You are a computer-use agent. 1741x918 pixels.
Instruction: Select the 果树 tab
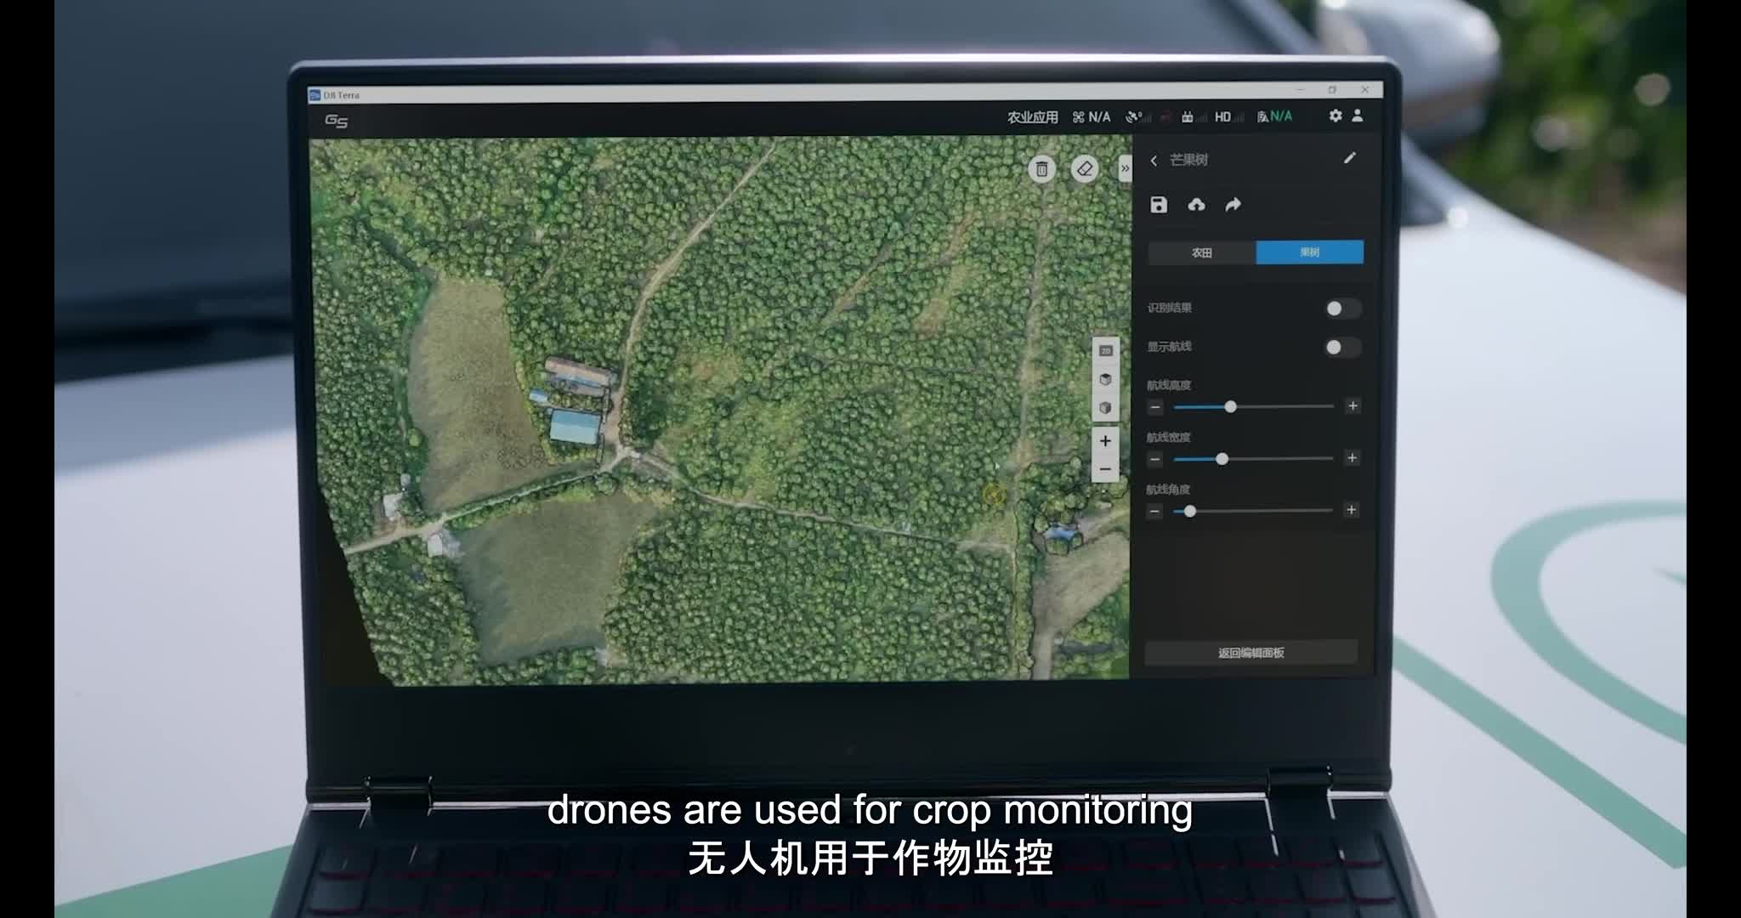(x=1309, y=252)
